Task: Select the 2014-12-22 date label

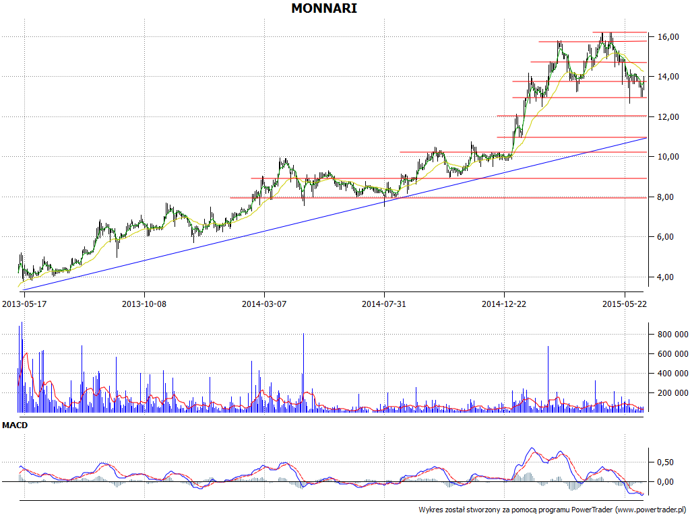Action: (x=504, y=304)
